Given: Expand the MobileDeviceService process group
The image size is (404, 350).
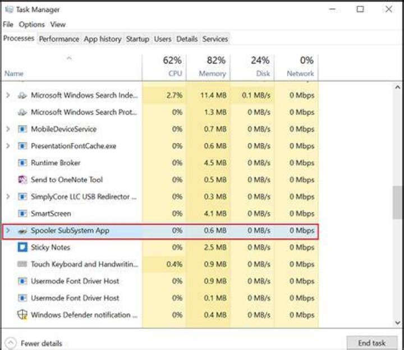Looking at the screenshot, I should click(8, 129).
